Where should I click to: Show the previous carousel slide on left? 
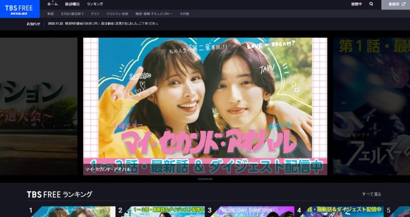click(39, 107)
